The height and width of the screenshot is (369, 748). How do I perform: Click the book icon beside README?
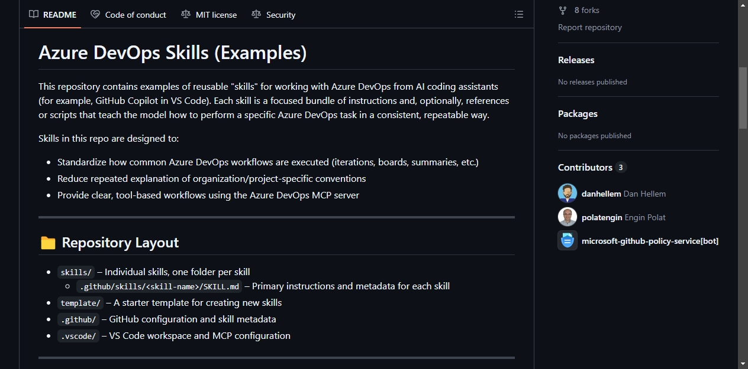(x=34, y=14)
